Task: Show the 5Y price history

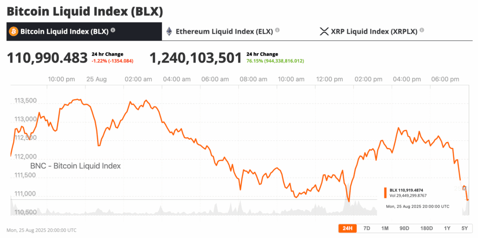Action: 464,228
